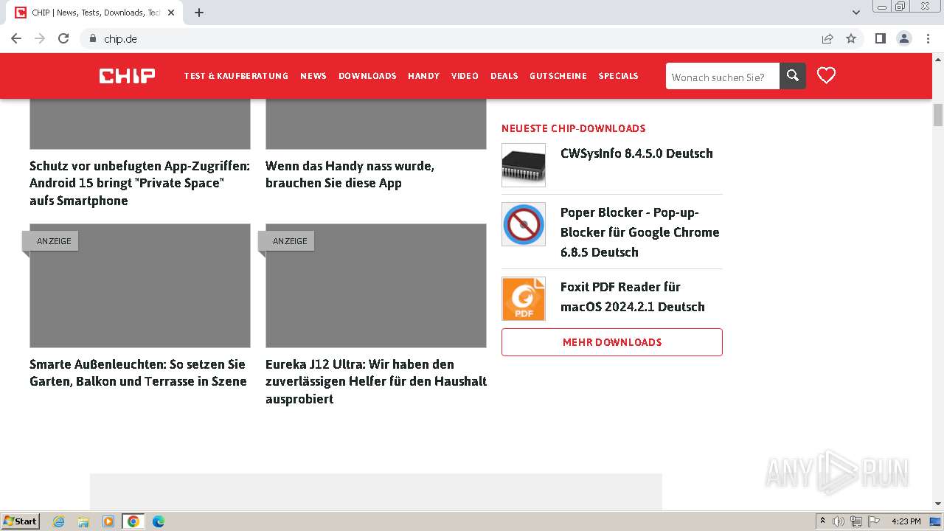Click Chrome icon in taskbar

(x=133, y=521)
